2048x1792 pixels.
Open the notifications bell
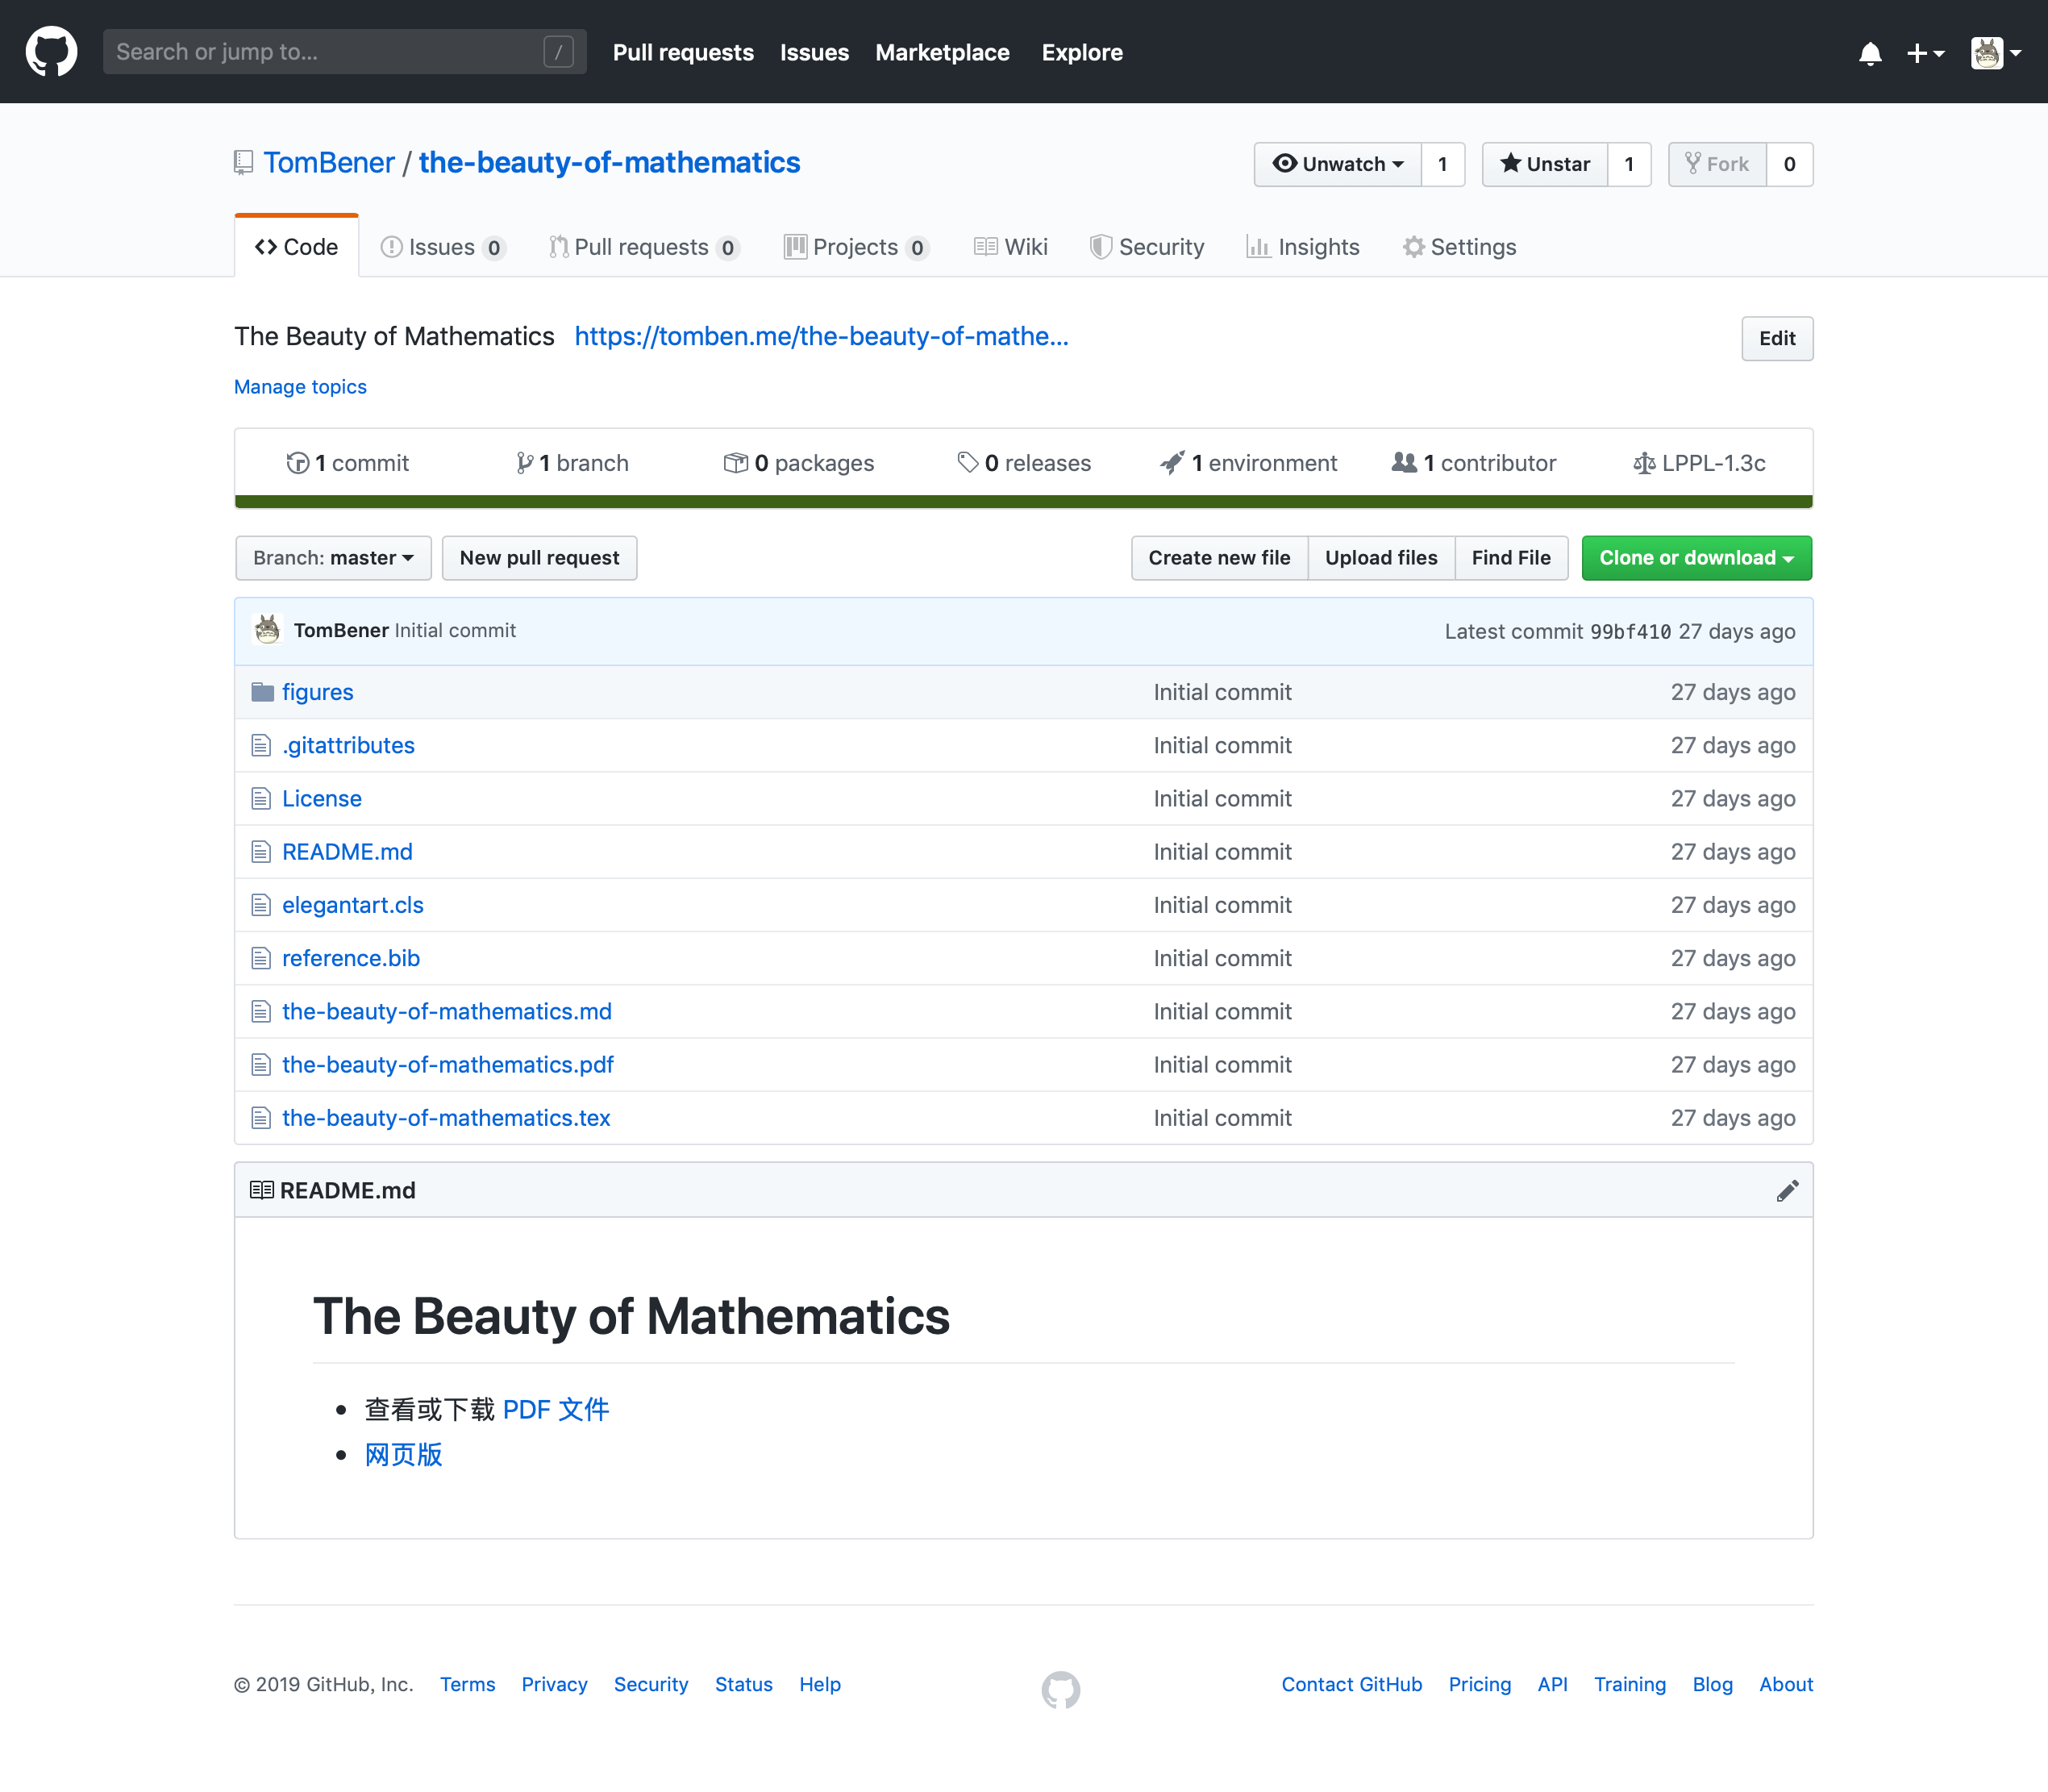click(x=1869, y=53)
